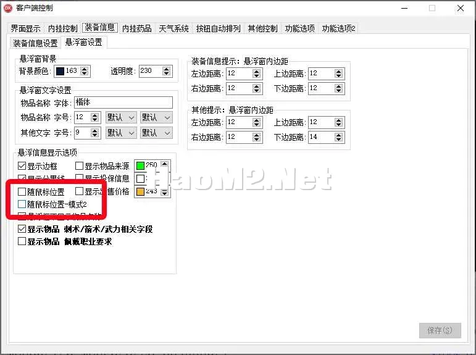Viewport: 476px width, 355px height.
Task: Adjust 其他提示 右边距离 spinner
Action: pyautogui.click(x=256, y=137)
